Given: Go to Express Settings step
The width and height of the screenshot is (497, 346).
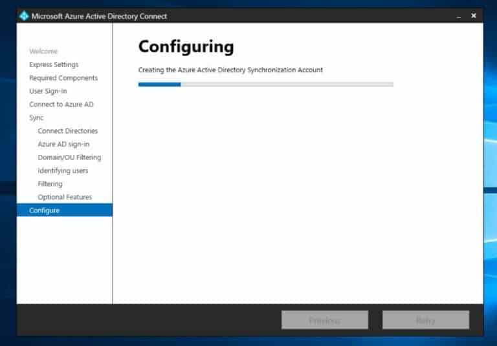Looking at the screenshot, I should point(54,65).
